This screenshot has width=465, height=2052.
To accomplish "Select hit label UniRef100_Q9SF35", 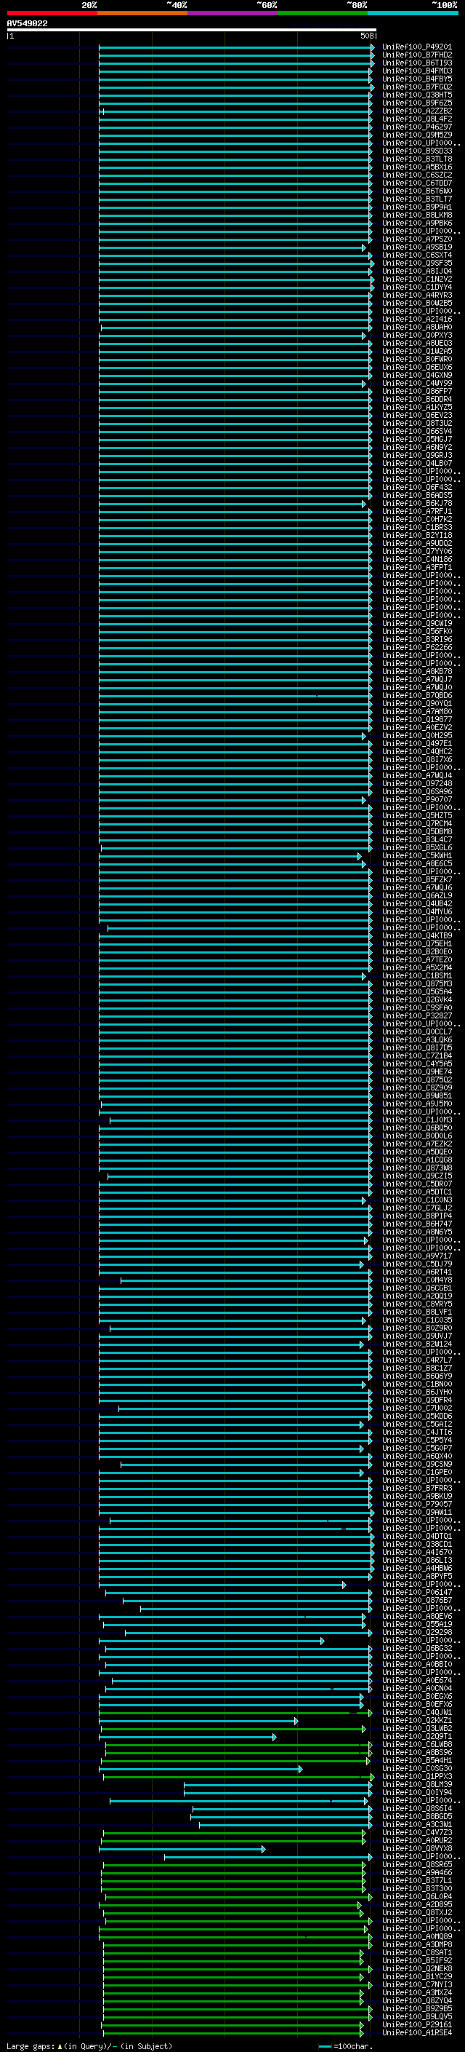I will pos(416,263).
